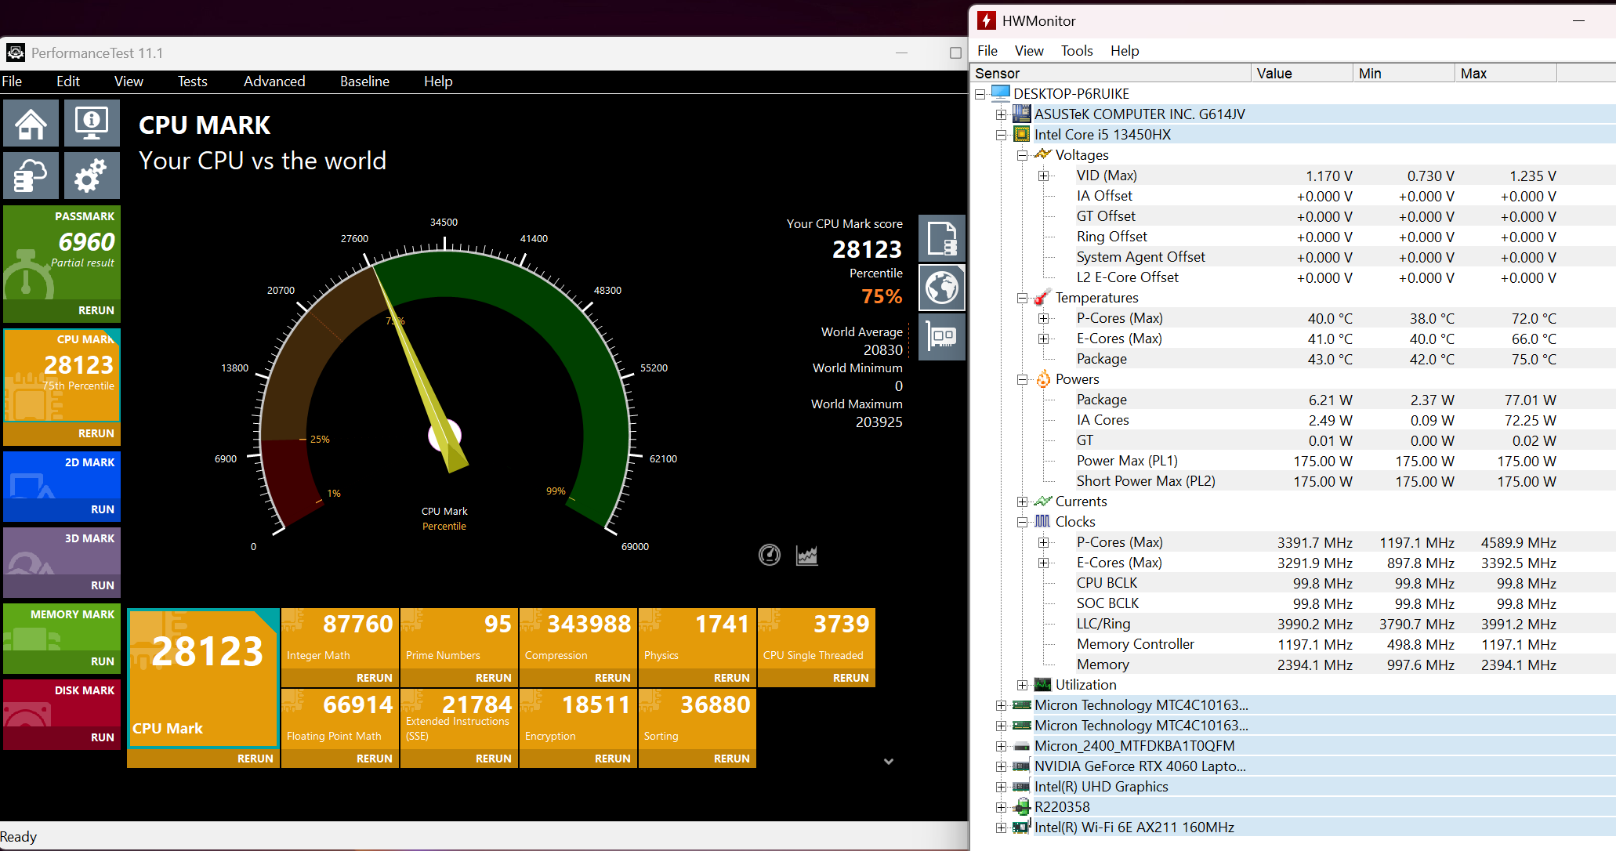Expand the P-Cores (Max) temperature row
The width and height of the screenshot is (1616, 851).
click(x=1043, y=318)
